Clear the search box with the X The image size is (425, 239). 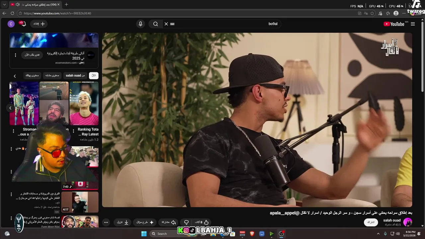(166, 24)
